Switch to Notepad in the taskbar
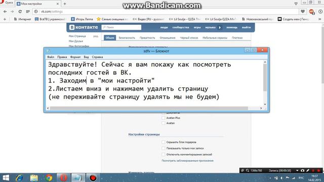 78,178
